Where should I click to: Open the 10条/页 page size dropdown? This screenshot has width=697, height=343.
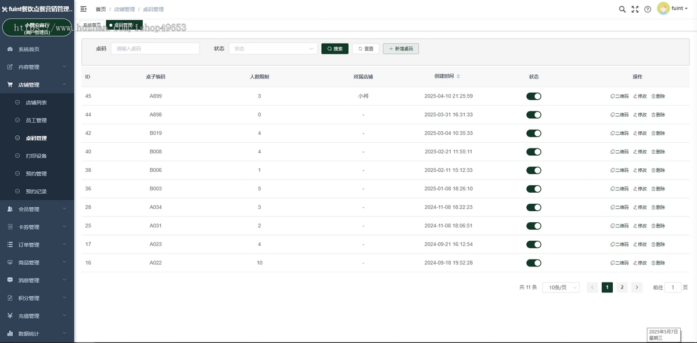[x=561, y=287]
